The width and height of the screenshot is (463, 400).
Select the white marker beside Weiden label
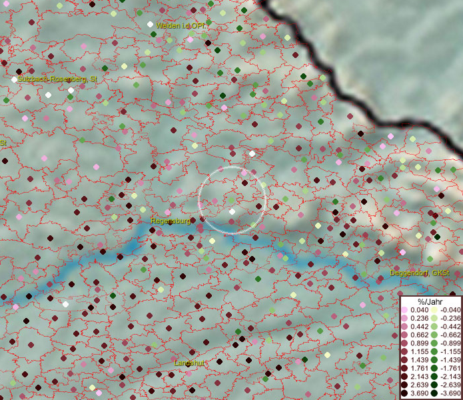(151, 24)
